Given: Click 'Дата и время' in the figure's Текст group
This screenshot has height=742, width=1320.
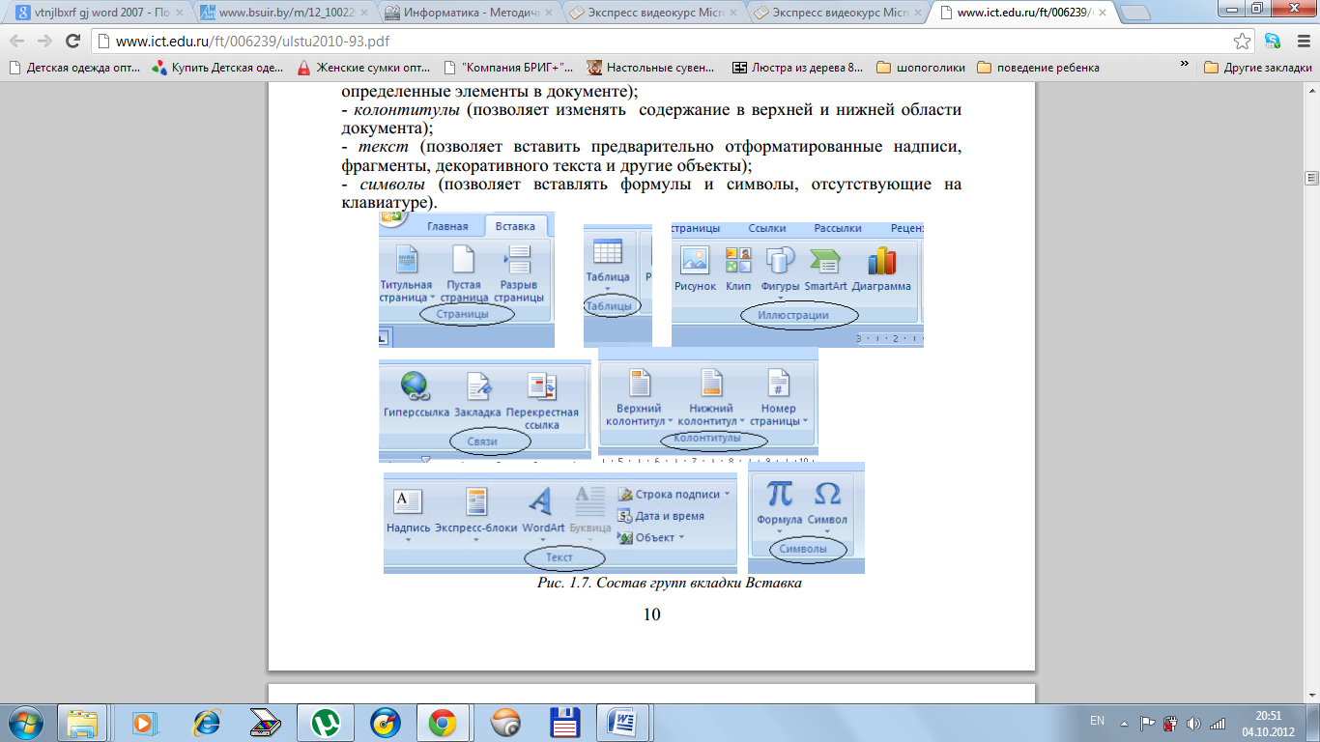Looking at the screenshot, I should pos(661,516).
